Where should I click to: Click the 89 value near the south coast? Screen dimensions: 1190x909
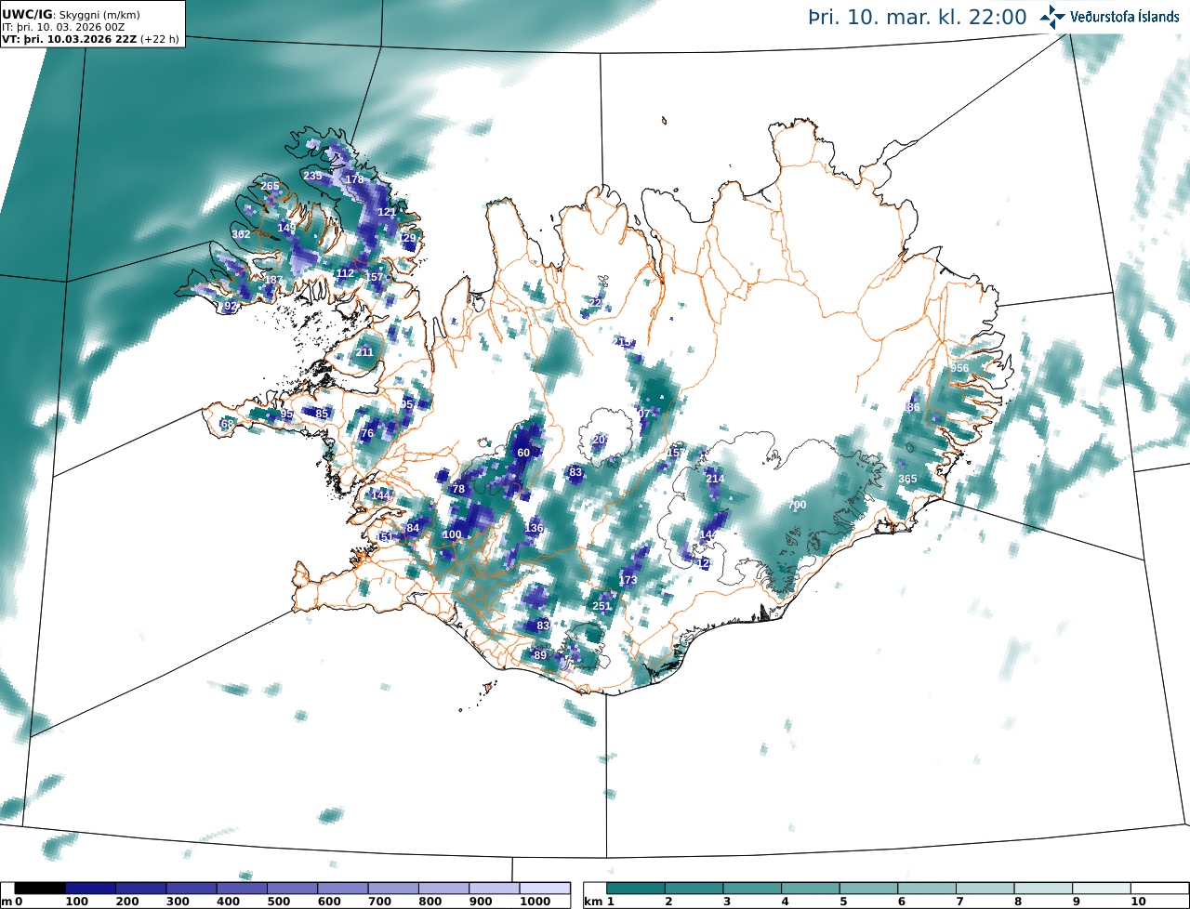(x=540, y=655)
